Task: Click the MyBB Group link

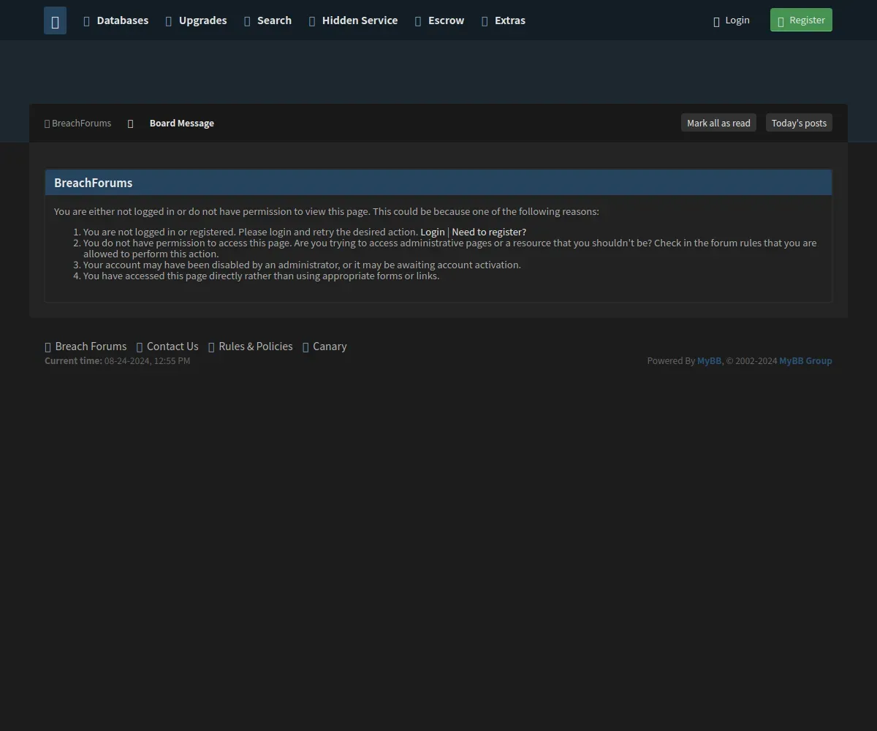Action: [x=805, y=360]
